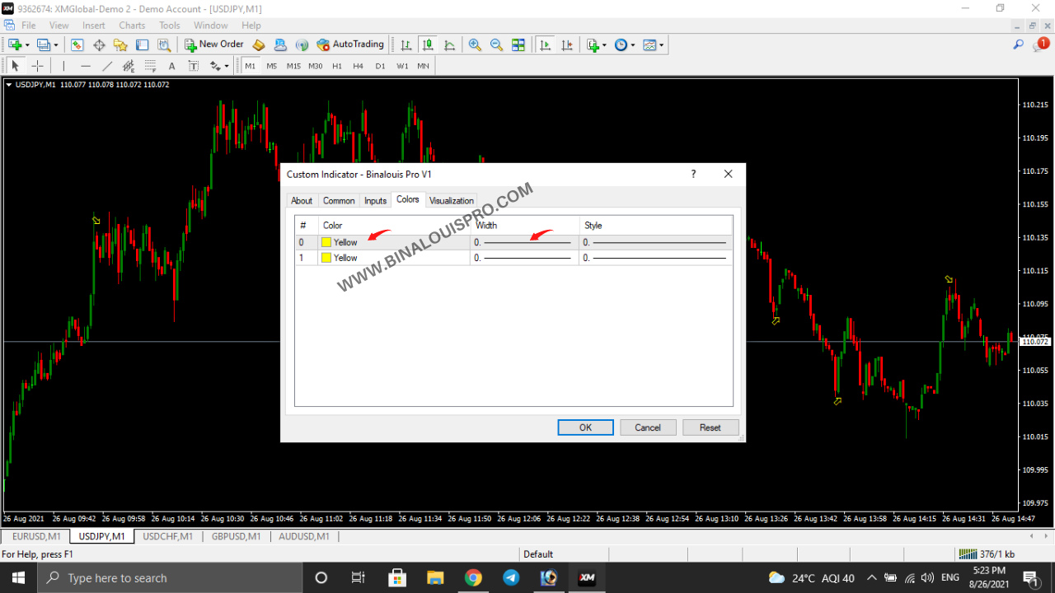Viewport: 1055px width, 593px height.
Task: Toggle chart shift icon
Action: point(565,45)
